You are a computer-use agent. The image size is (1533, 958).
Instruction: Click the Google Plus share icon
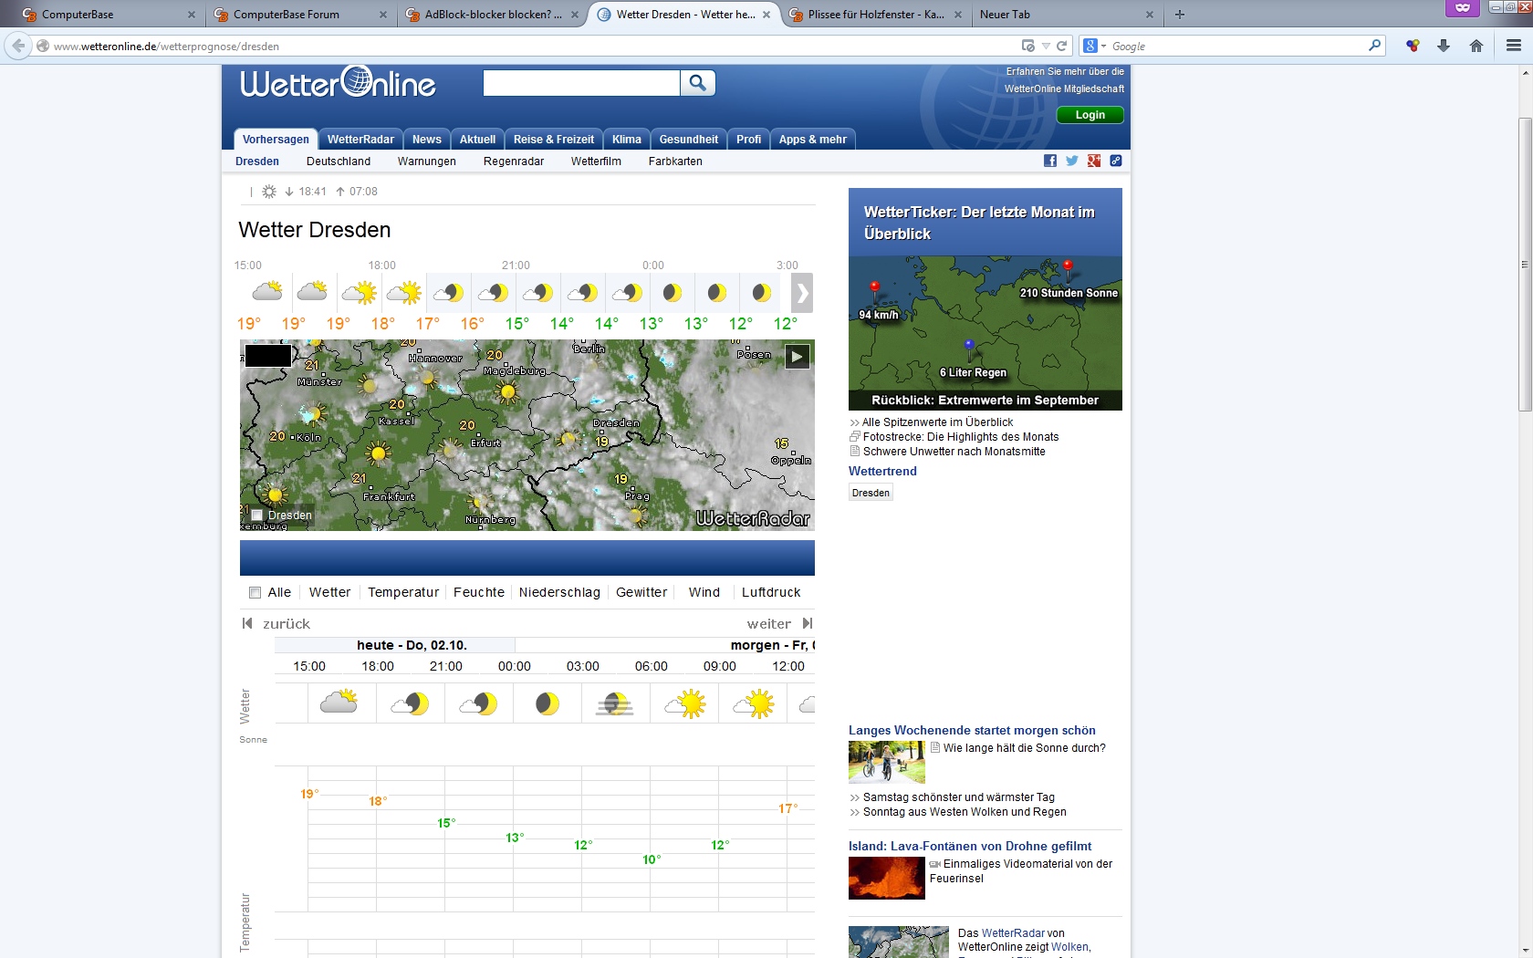[x=1094, y=161]
